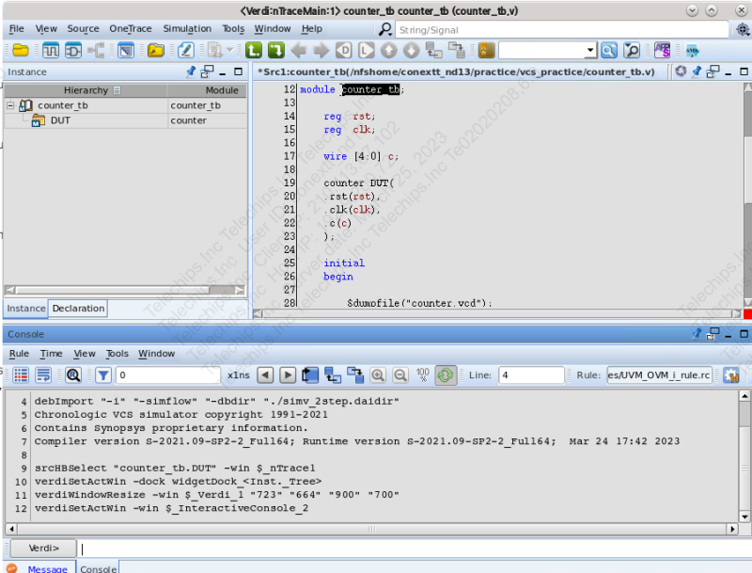Open the console Time menu
The width and height of the screenshot is (752, 573).
click(52, 354)
